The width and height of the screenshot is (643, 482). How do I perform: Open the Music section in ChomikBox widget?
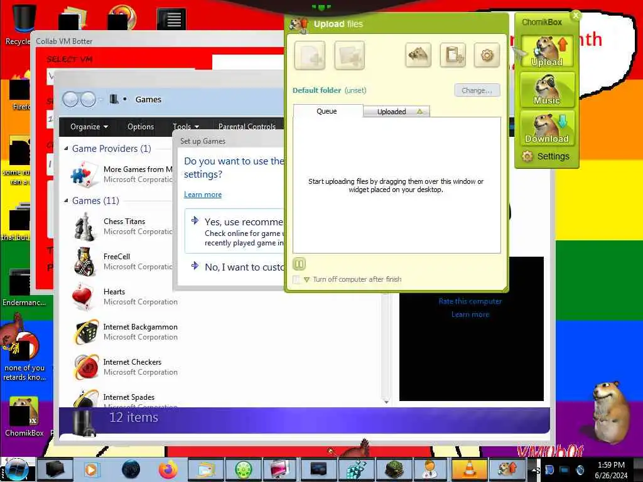tap(547, 89)
